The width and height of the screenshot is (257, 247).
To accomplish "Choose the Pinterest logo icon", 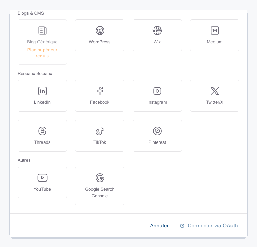I will tap(157, 131).
